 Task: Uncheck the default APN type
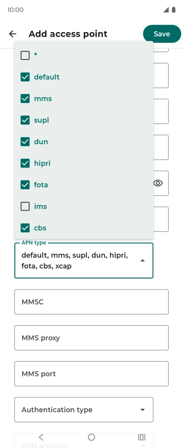coord(25,77)
